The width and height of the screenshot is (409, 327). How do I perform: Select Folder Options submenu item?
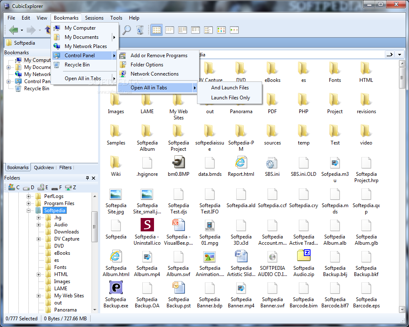click(158, 64)
